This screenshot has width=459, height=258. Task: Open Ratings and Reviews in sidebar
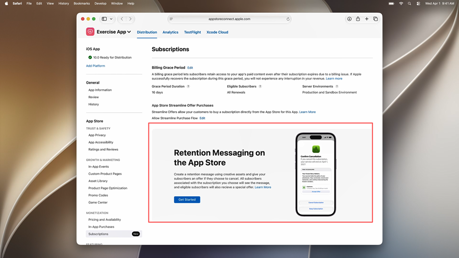pos(104,149)
